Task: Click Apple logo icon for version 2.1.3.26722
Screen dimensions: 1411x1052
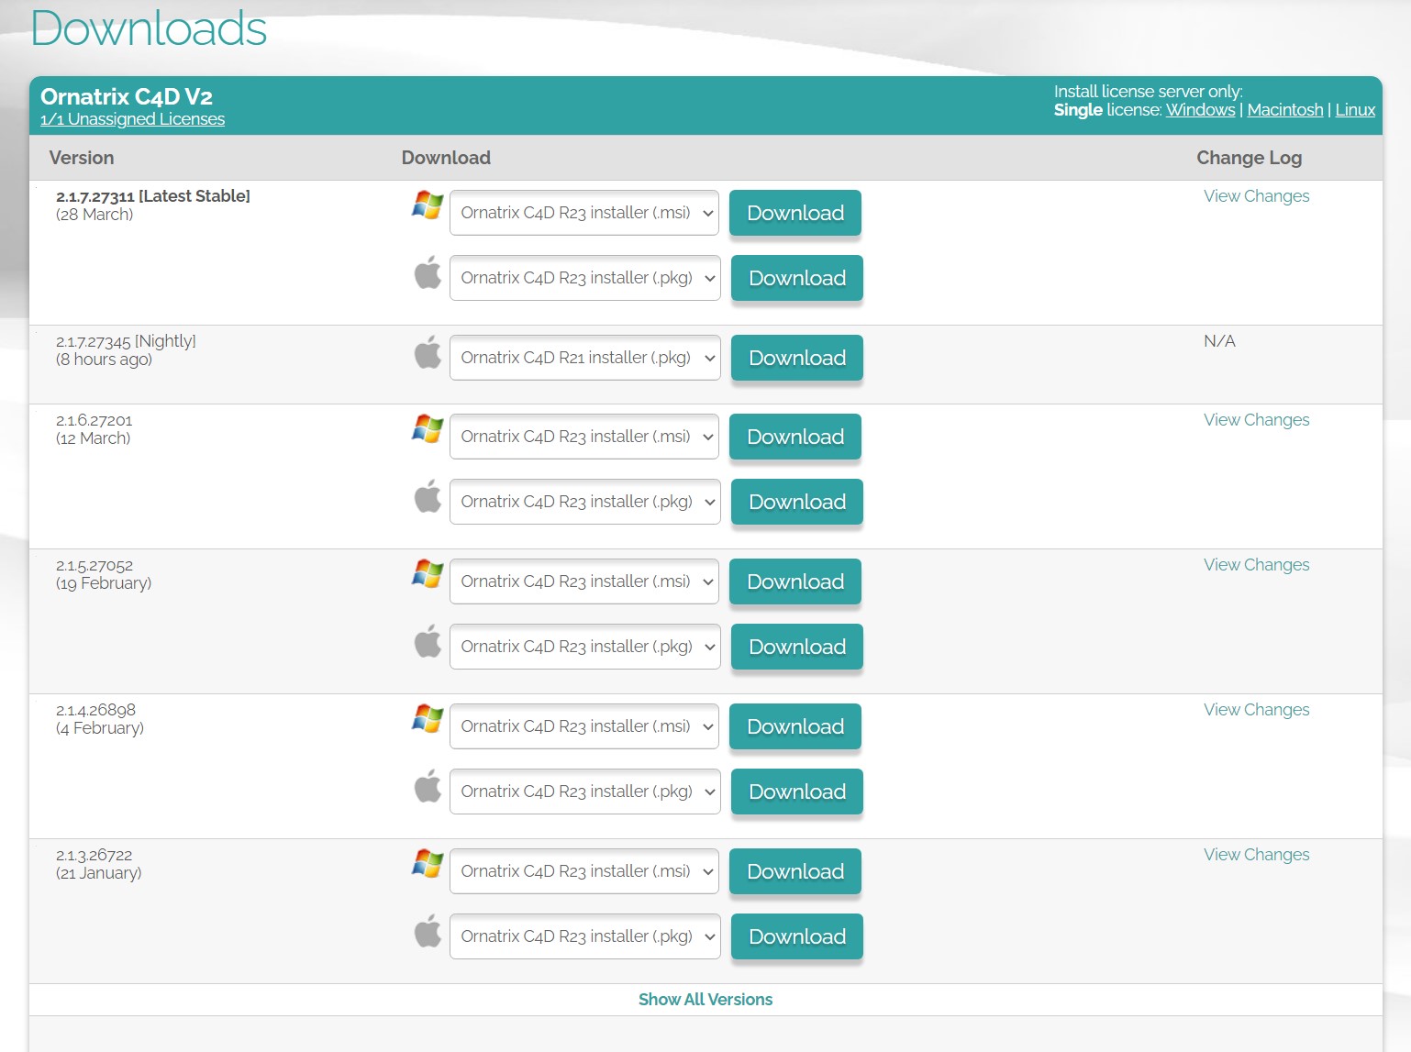Action: (428, 932)
